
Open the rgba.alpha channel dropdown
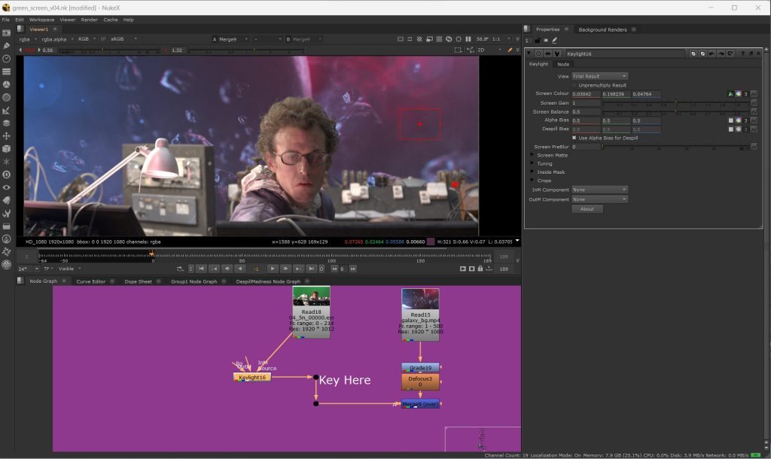(x=57, y=39)
